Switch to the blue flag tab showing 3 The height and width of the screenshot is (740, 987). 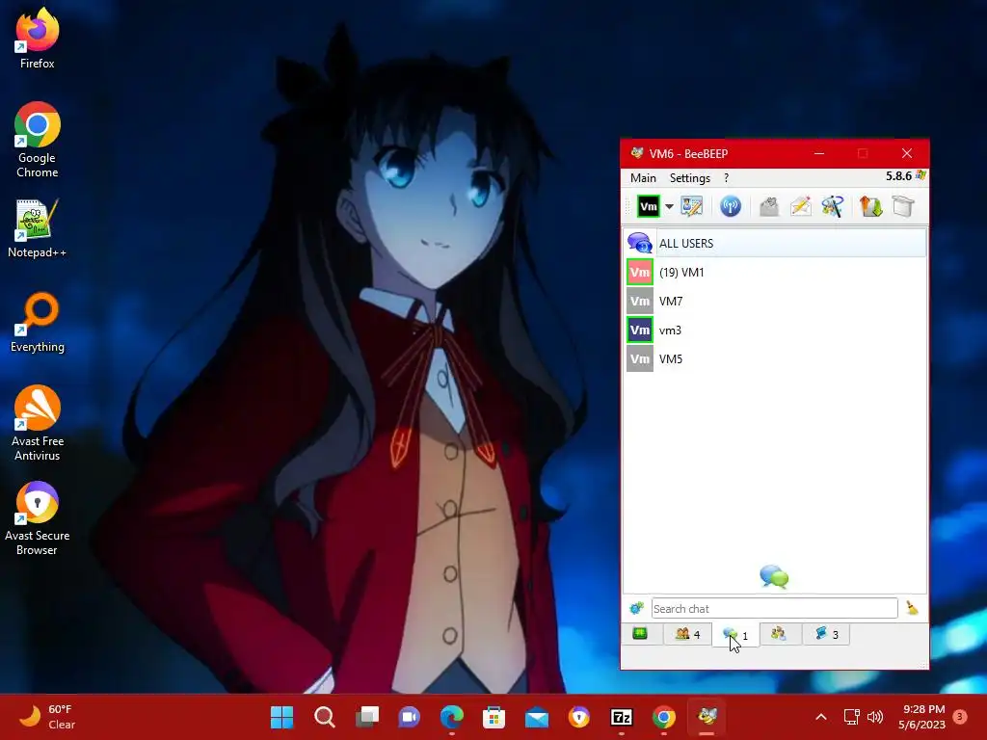click(826, 634)
